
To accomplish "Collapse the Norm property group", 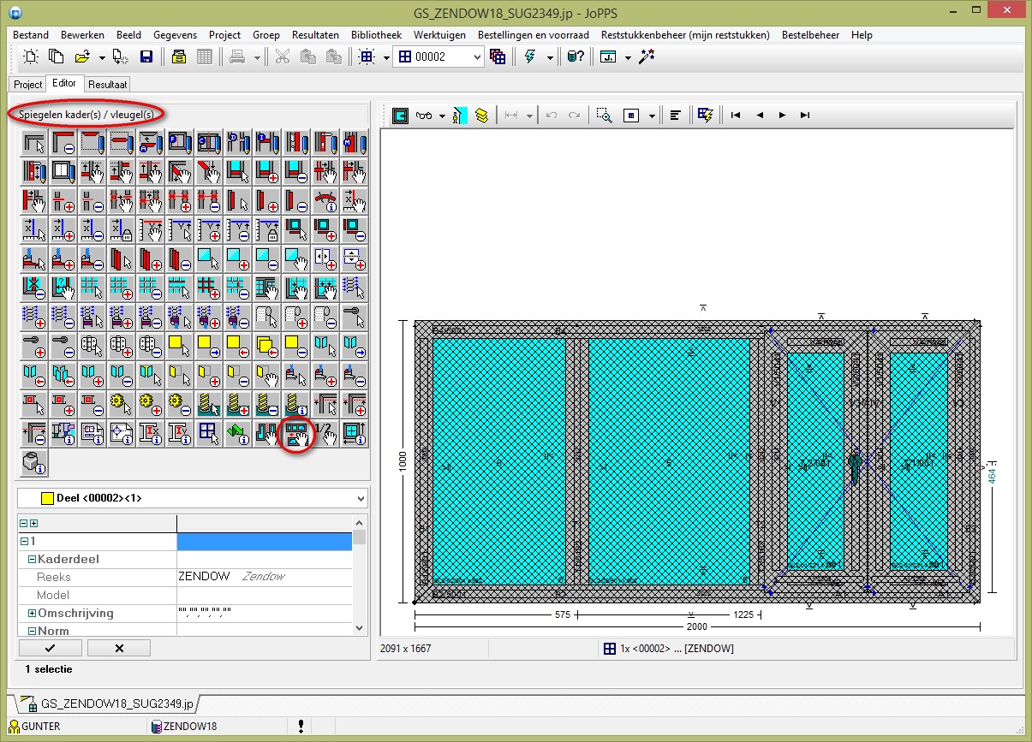I will pos(31,632).
